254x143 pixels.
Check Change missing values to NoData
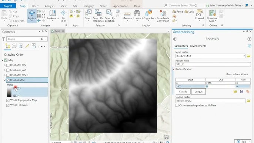[177, 105]
